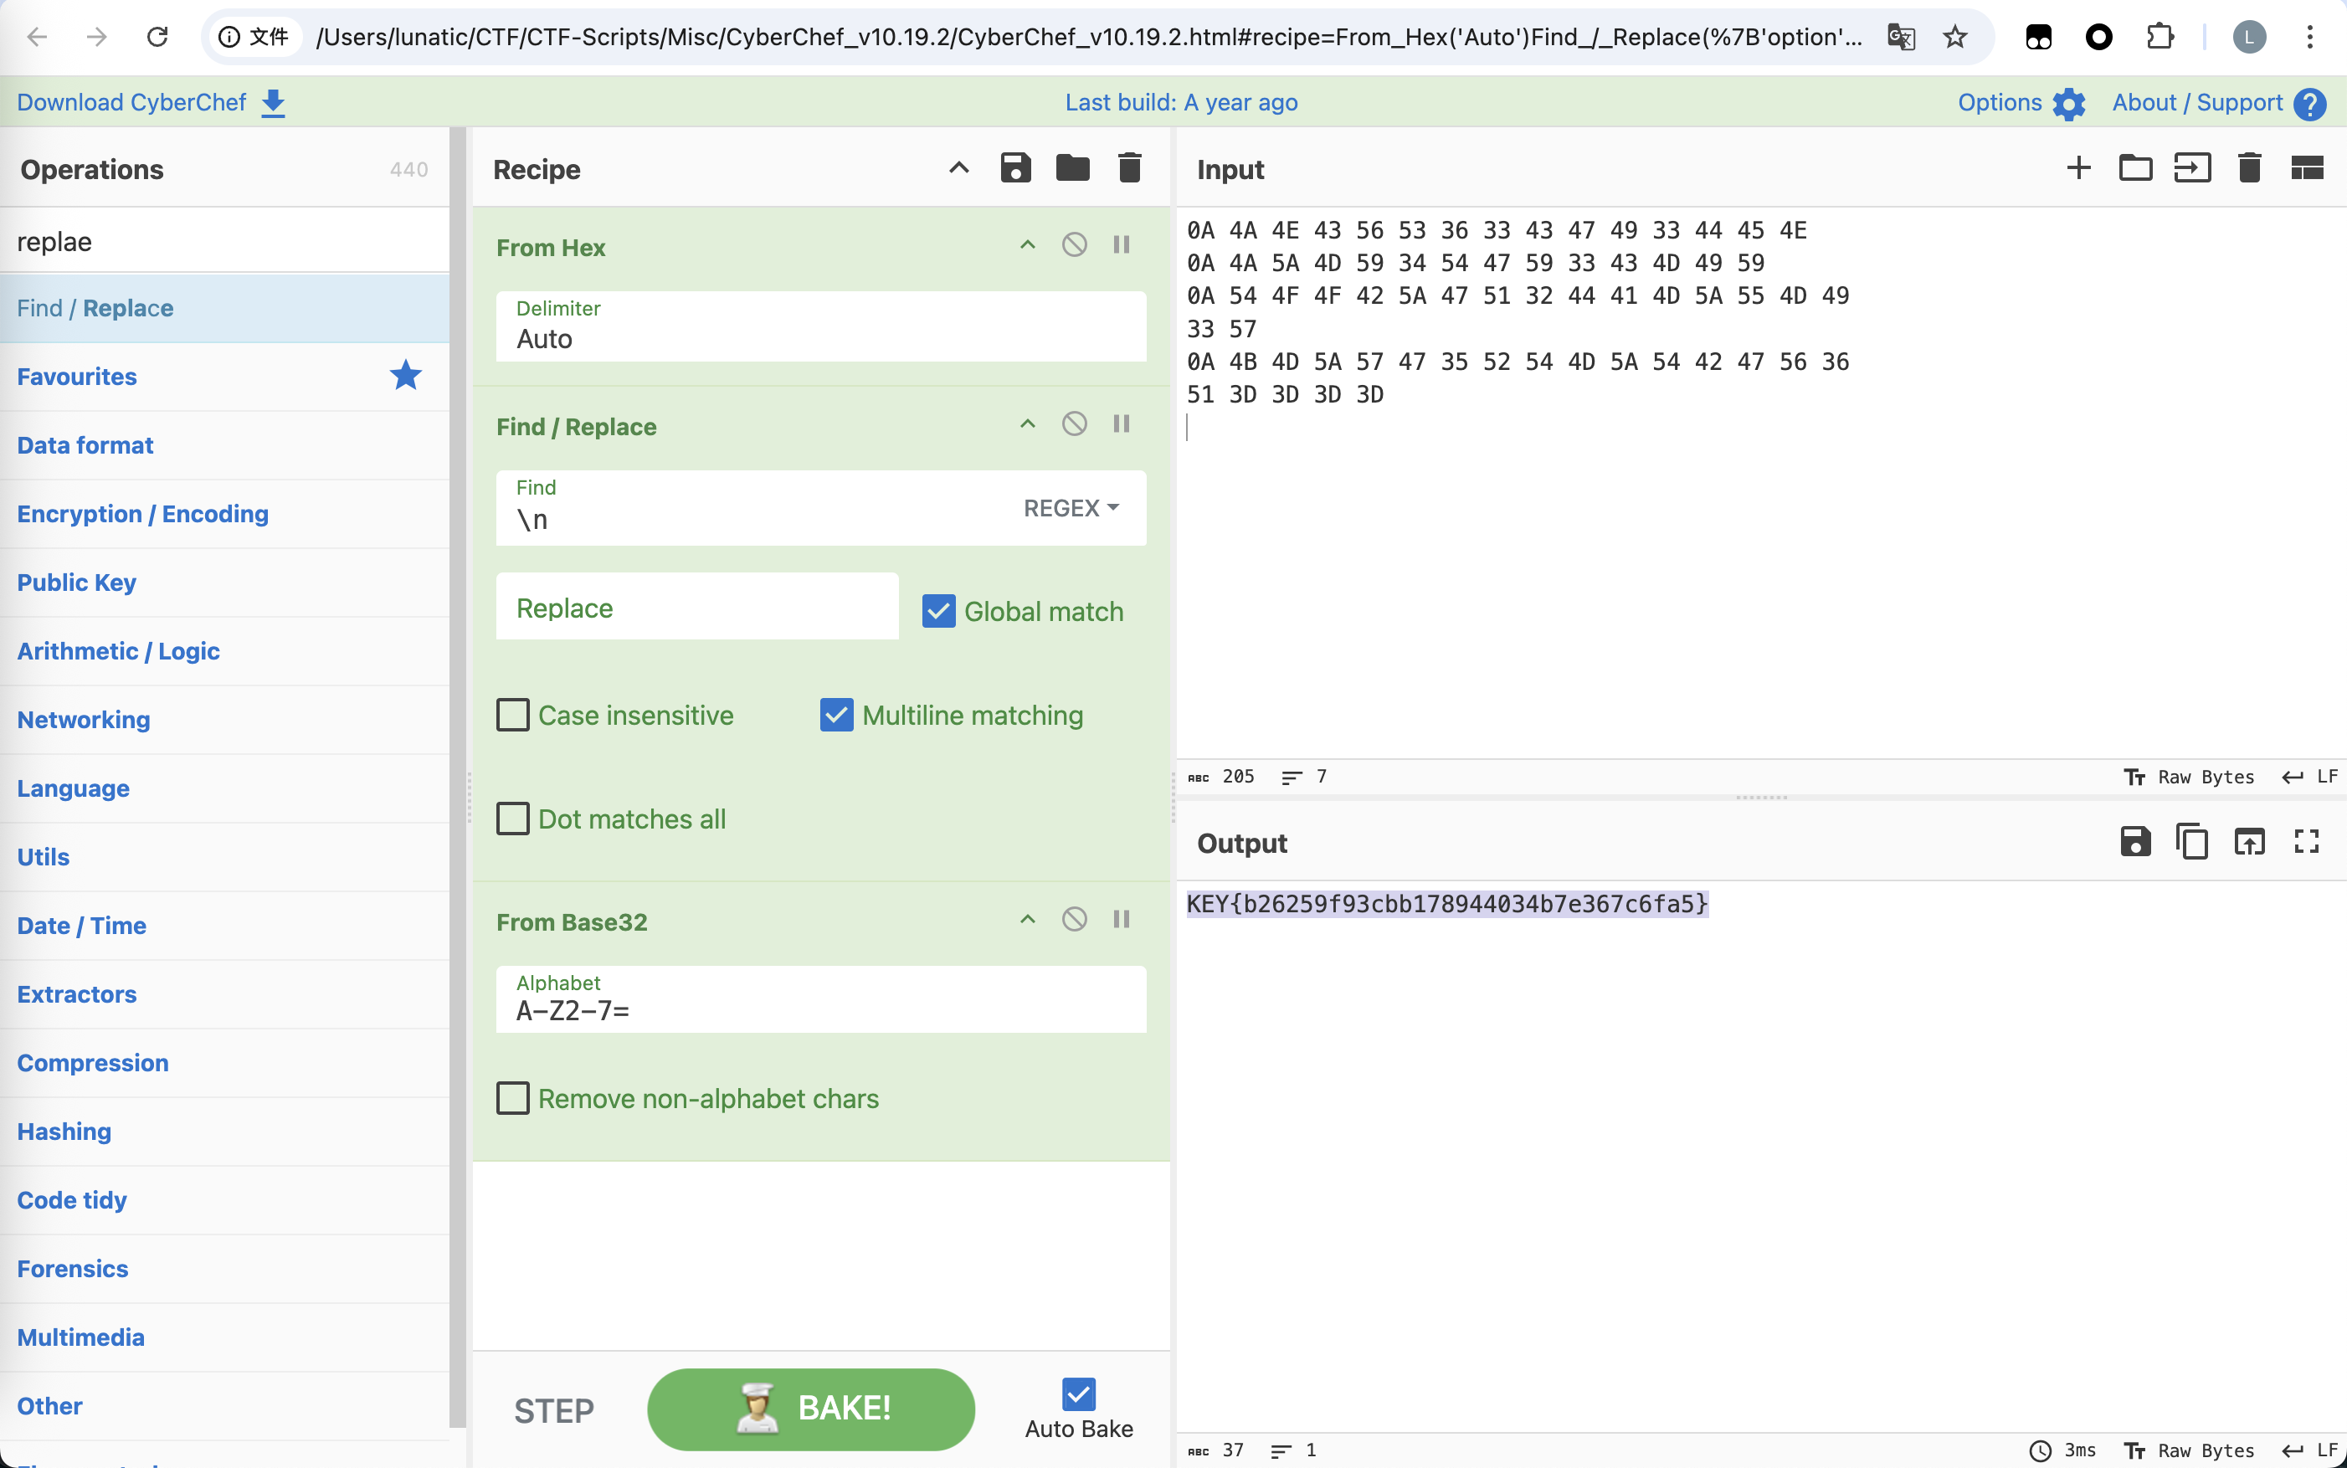This screenshot has height=1468, width=2347.
Task: Click the operations search field
Action: point(224,241)
